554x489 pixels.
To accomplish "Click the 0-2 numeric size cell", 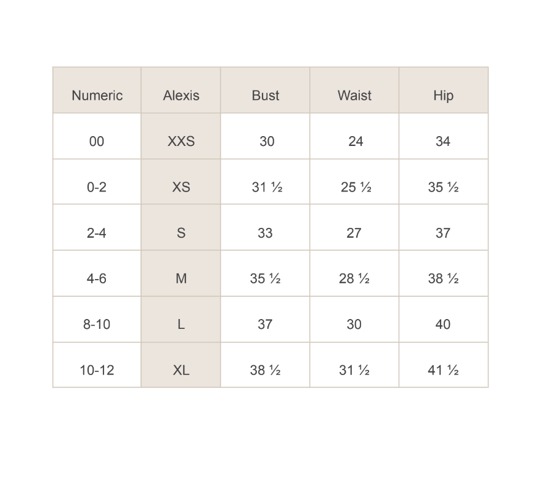I will coord(97,187).
